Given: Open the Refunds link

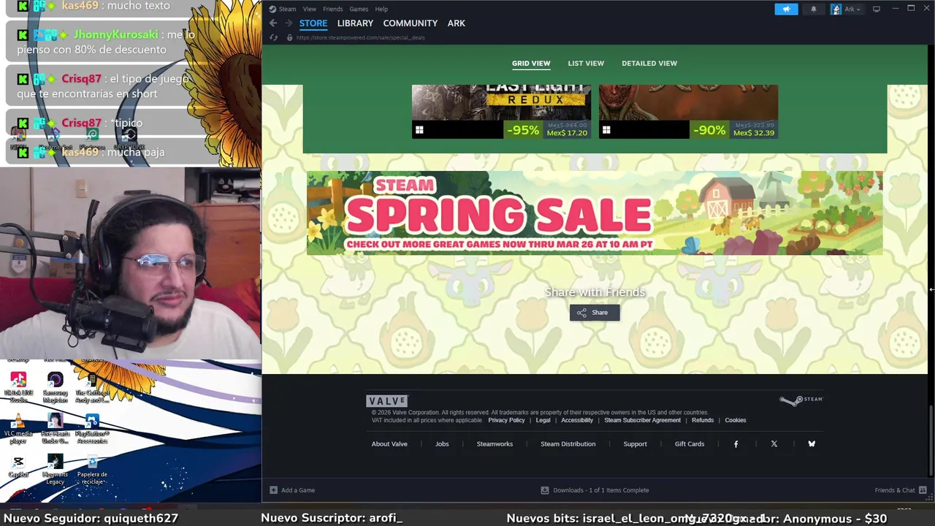Looking at the screenshot, I should pyautogui.click(x=703, y=420).
